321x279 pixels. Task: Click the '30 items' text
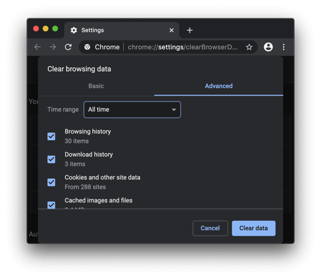(77, 141)
